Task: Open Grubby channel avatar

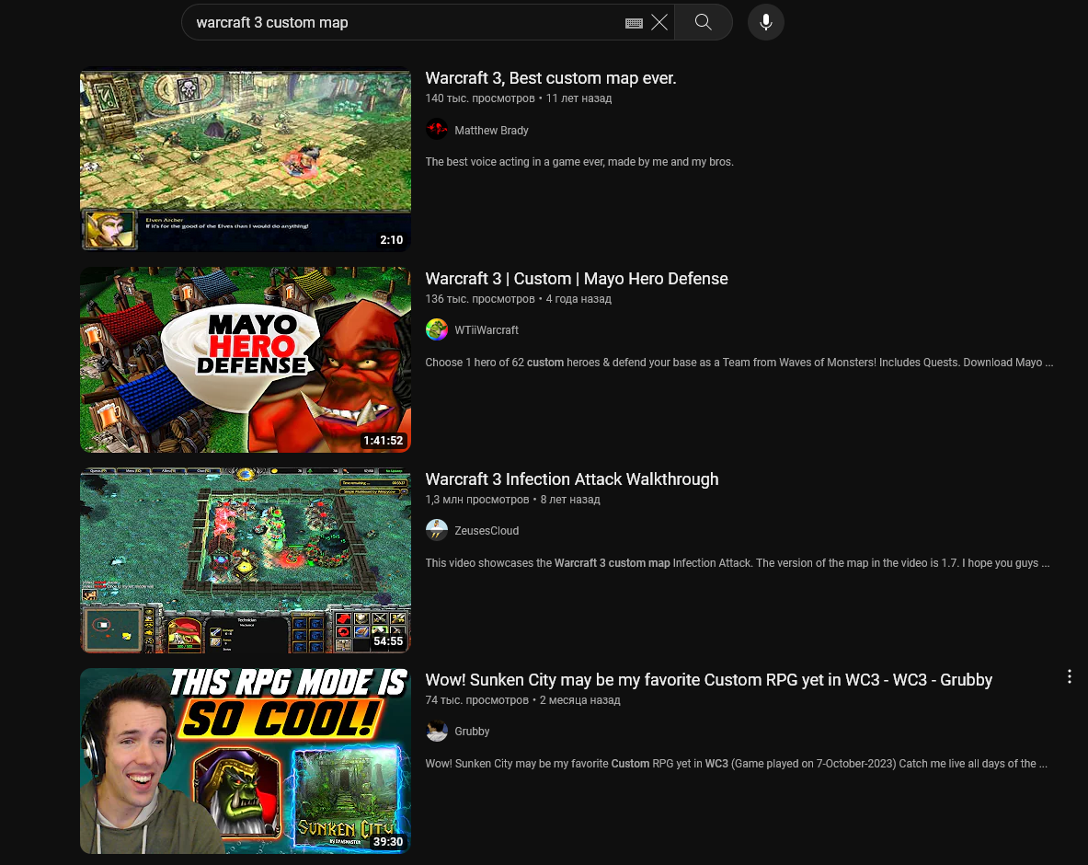Action: tap(437, 731)
